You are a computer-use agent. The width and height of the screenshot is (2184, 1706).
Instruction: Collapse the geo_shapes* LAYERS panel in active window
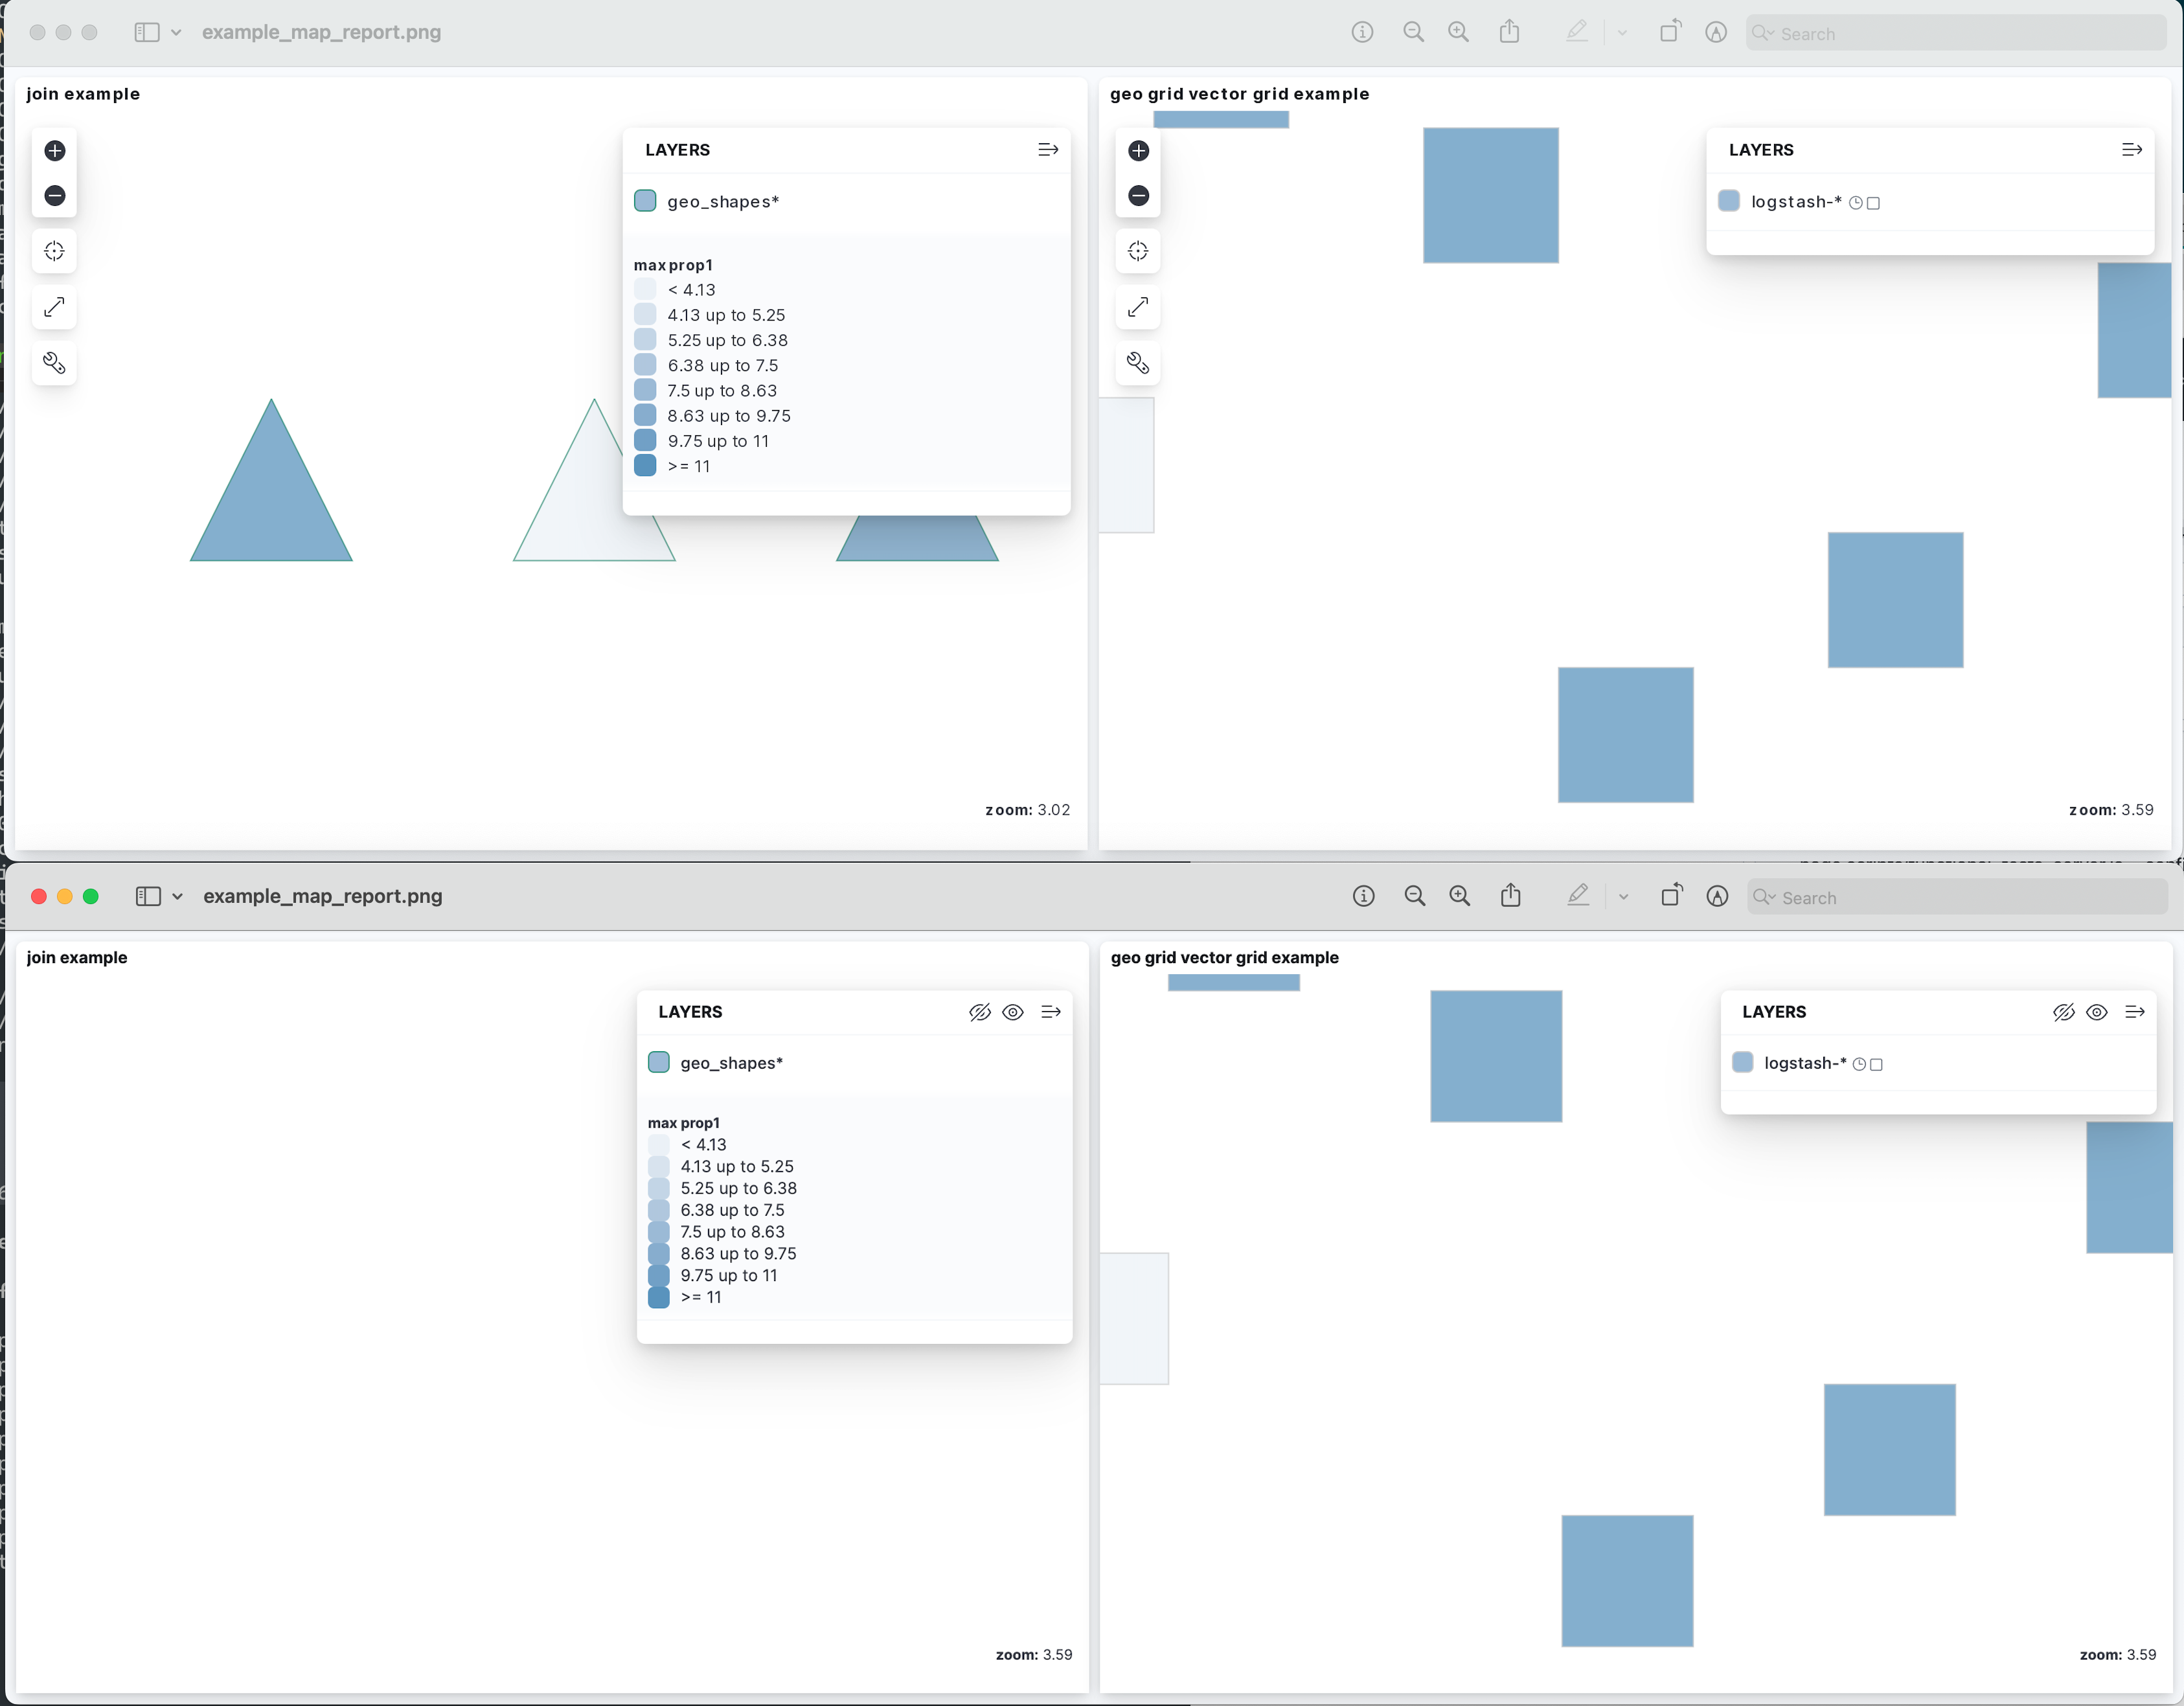[x=1050, y=1012]
